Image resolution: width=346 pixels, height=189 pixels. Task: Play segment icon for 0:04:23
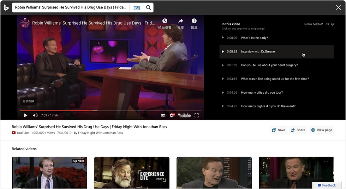223,106
